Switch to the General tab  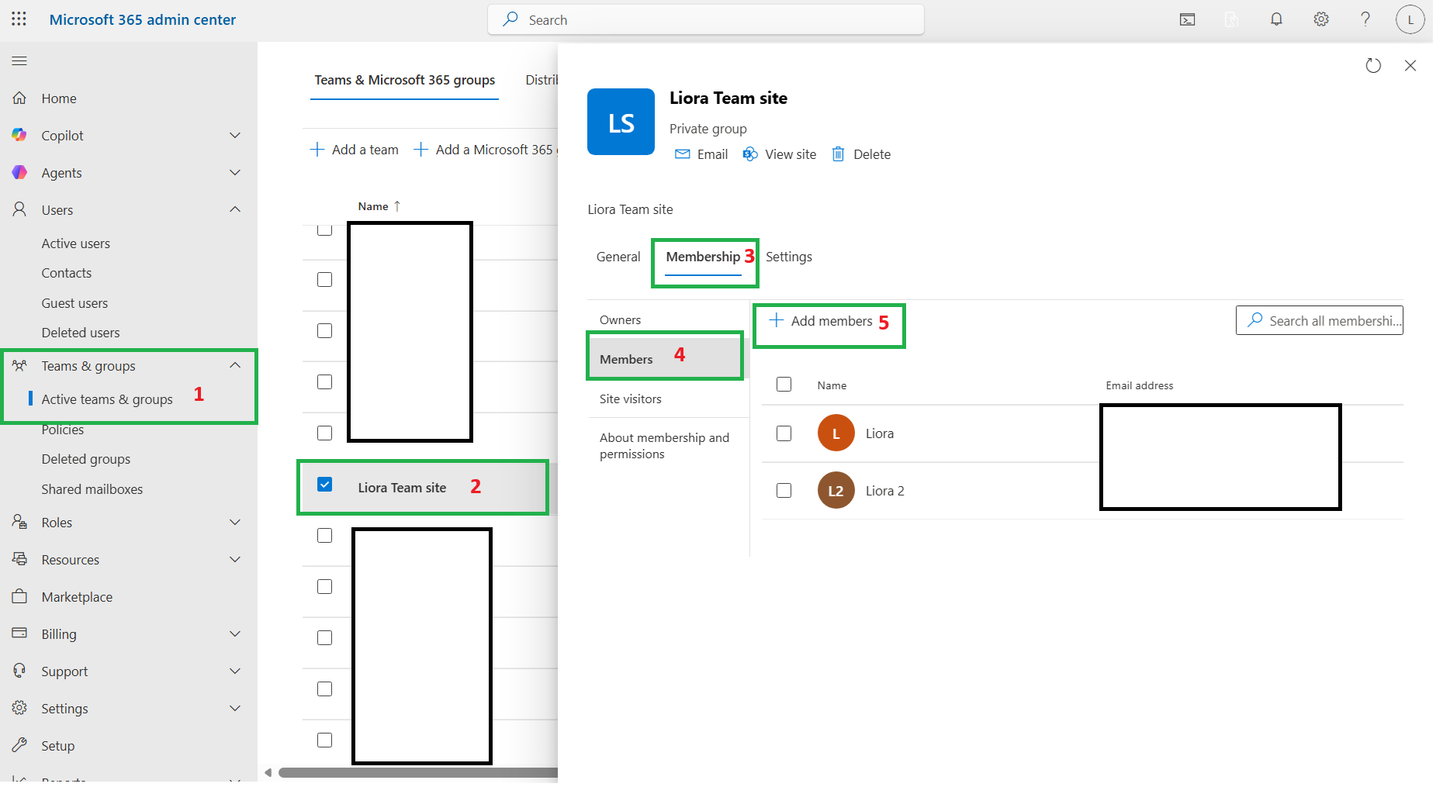(618, 257)
